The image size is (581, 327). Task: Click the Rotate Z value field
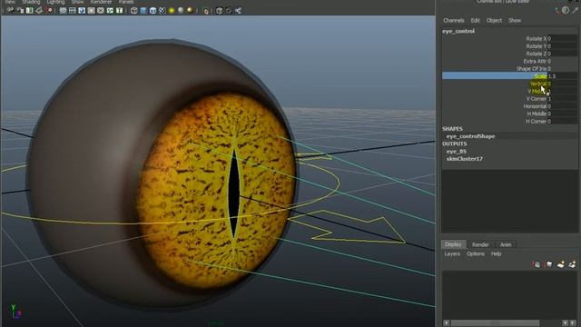click(x=562, y=54)
